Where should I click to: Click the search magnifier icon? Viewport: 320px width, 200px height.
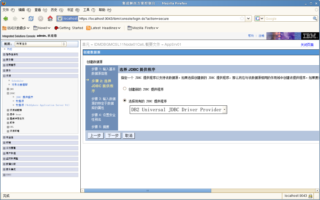[315, 18]
